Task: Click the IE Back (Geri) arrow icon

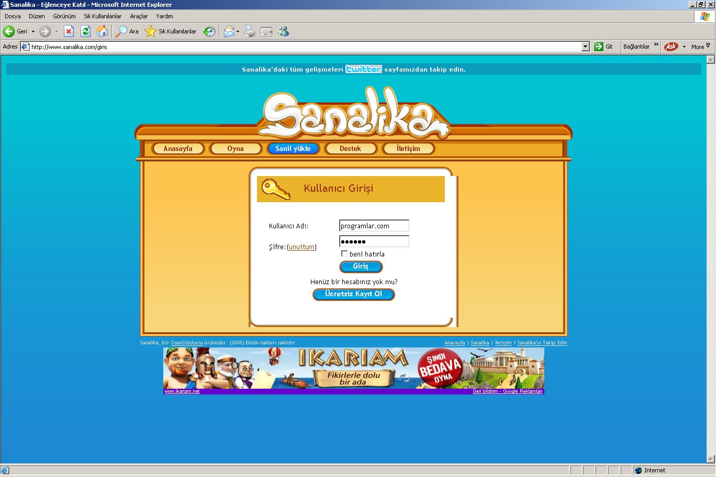Action: pos(9,31)
